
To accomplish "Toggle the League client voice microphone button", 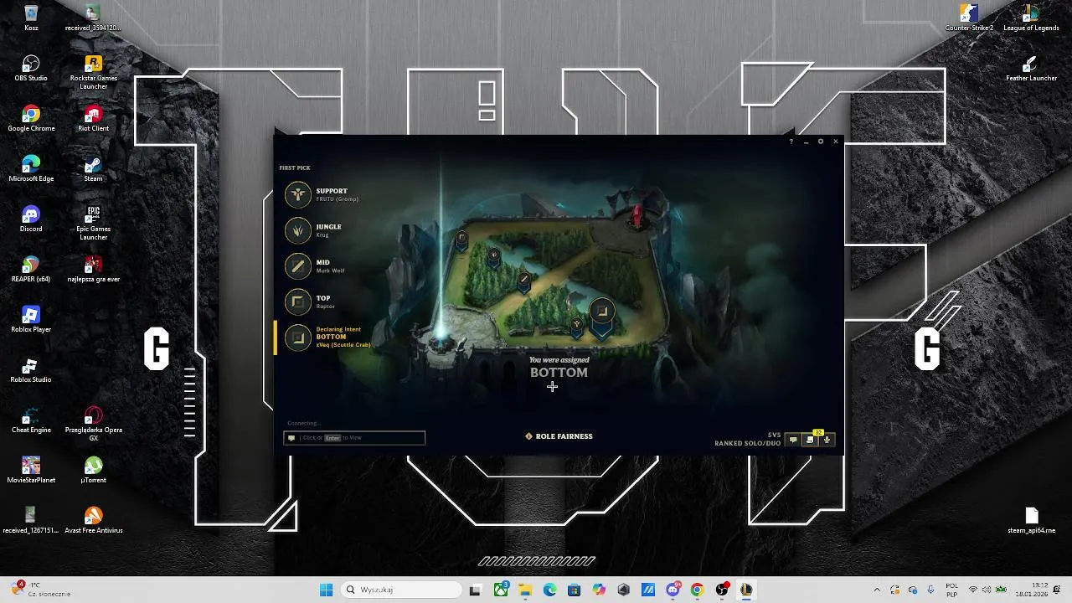I will tap(827, 440).
